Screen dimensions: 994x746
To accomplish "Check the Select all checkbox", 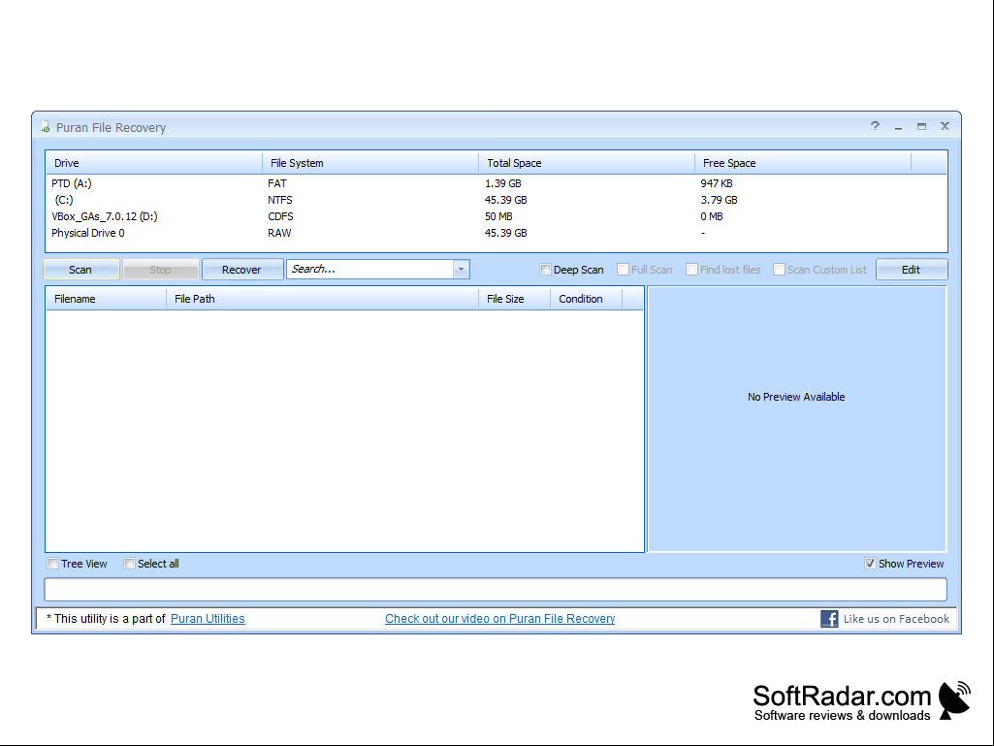I will click(x=129, y=564).
